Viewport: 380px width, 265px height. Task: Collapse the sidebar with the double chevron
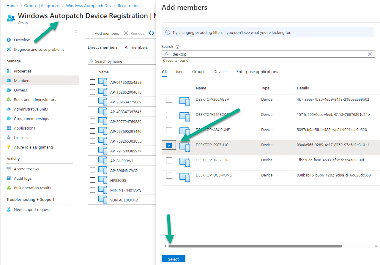[x=76, y=31]
